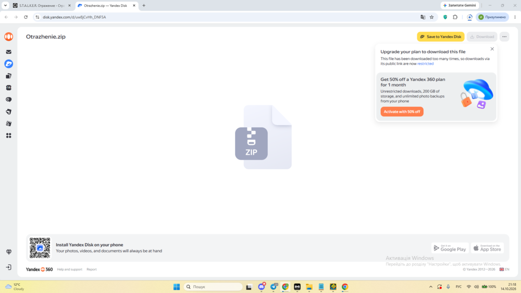
Task: Reload the current page
Action: (x=26, y=17)
